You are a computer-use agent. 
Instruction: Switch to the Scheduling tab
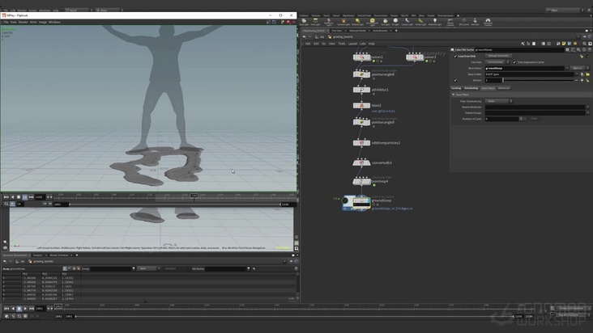point(471,88)
